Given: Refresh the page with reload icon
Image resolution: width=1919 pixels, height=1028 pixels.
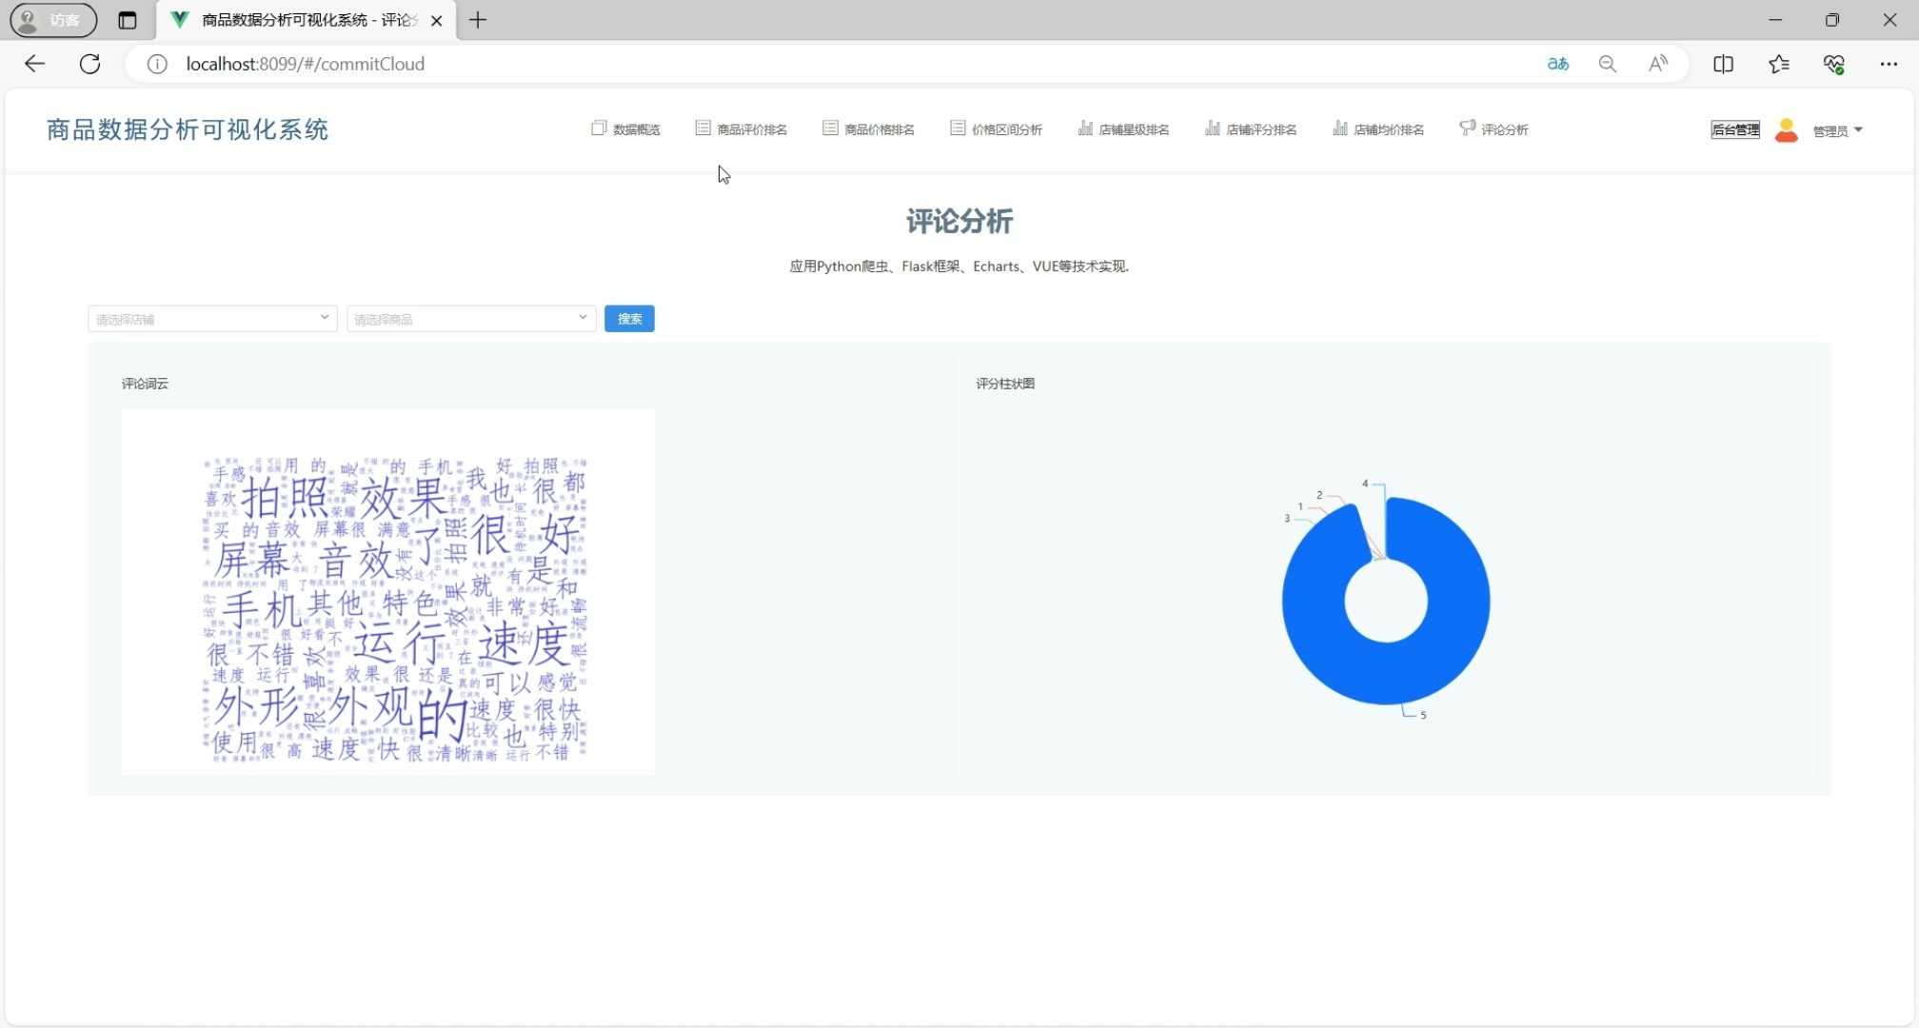Looking at the screenshot, I should pyautogui.click(x=89, y=64).
